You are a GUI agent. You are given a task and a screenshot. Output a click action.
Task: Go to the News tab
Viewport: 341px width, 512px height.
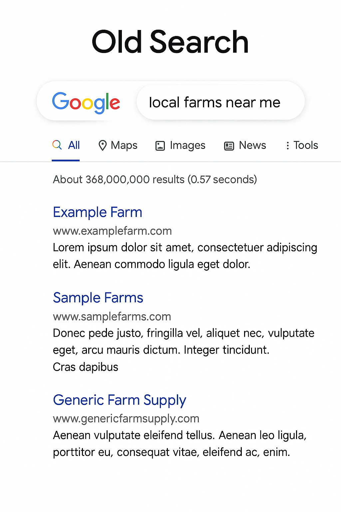245,145
